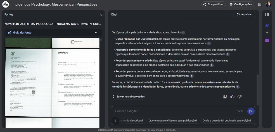This screenshot has height=132, width=275.
Task: Show previous suggested questions with left chevron
Action: pos(115,121)
